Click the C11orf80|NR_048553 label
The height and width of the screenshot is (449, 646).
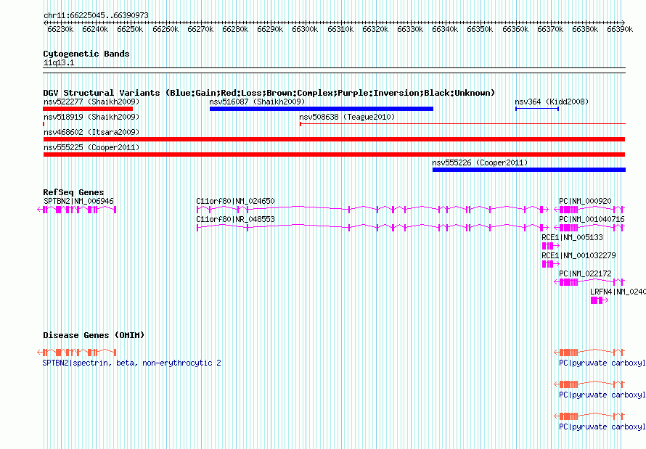pos(235,219)
